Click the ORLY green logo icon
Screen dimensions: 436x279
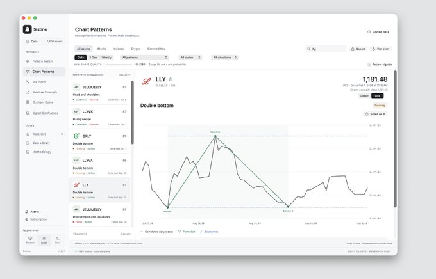pyautogui.click(x=76, y=136)
